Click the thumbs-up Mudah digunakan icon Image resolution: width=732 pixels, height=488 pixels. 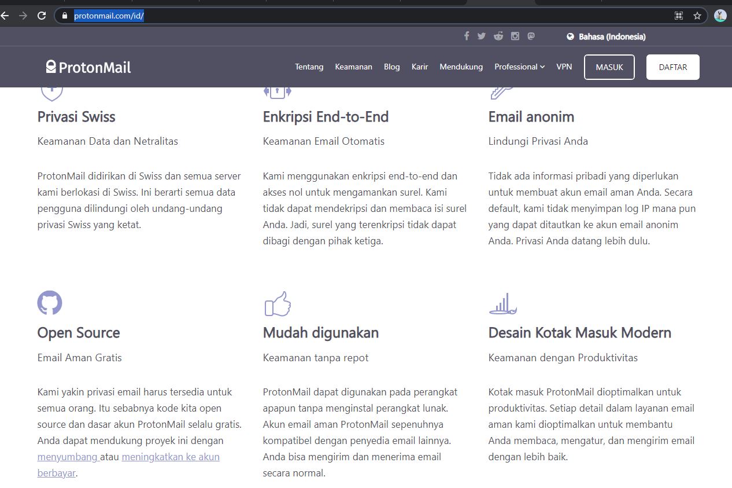pyautogui.click(x=278, y=304)
